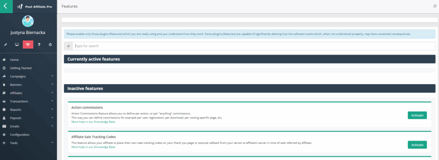Select the Configuration gear icon
This screenshot has width=439, height=160.
(x=4, y=135)
